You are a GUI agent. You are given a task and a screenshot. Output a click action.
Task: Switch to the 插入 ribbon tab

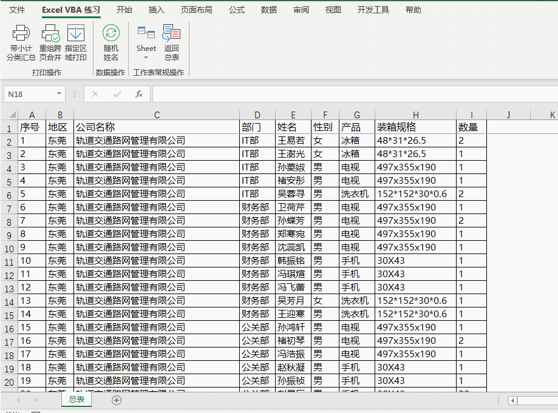coord(156,10)
